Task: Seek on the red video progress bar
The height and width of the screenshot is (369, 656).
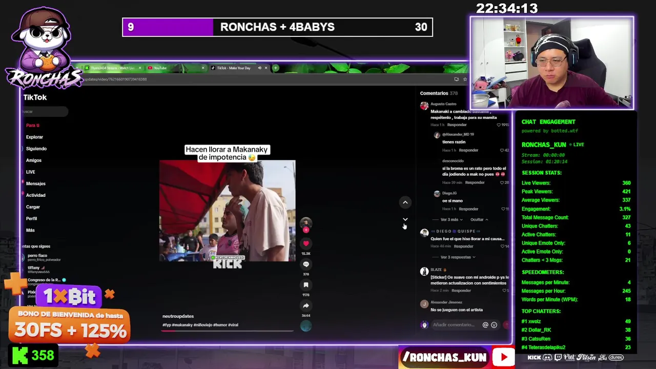Action: point(227,331)
